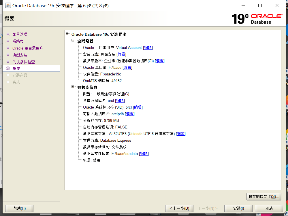Image resolution: width=288 pixels, height=216 pixels.
Task: Close the Oracle installer window
Action: 277,5
